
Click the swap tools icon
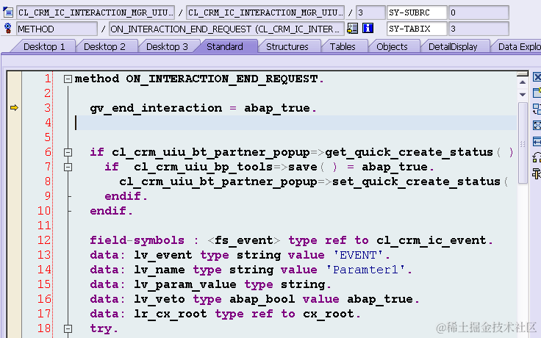(x=537, y=158)
